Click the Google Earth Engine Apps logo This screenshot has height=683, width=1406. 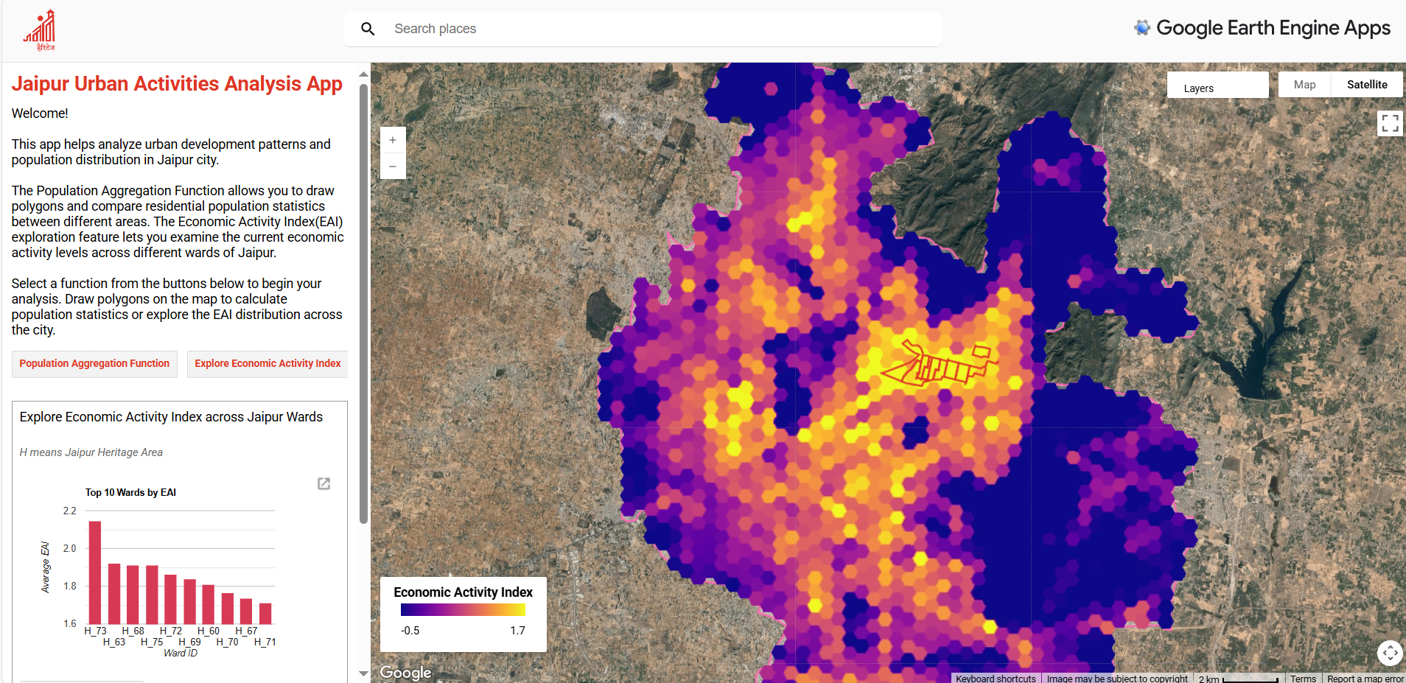pos(1262,28)
